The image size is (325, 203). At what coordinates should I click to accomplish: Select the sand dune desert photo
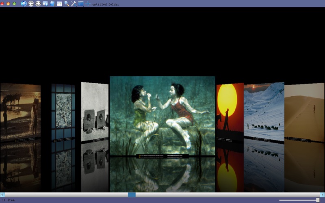[304, 112]
